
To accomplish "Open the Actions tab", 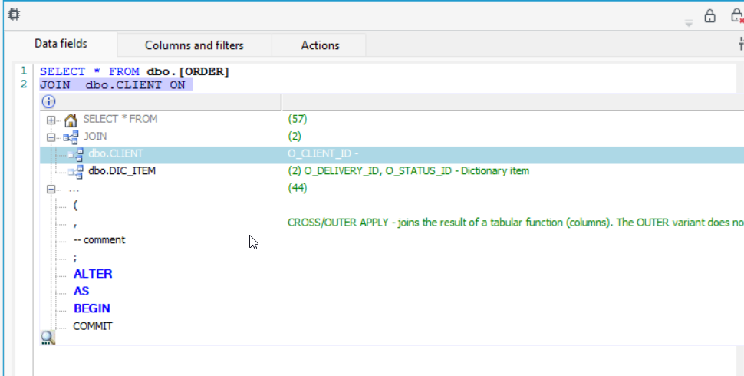I will [x=320, y=45].
